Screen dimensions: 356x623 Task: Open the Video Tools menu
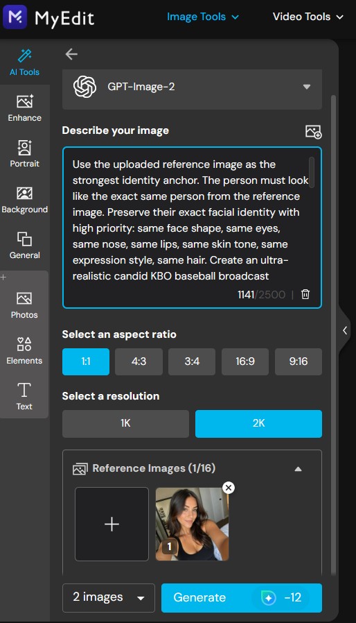click(308, 17)
